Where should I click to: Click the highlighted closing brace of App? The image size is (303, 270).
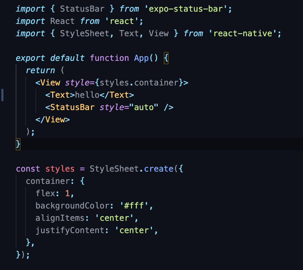point(18,144)
